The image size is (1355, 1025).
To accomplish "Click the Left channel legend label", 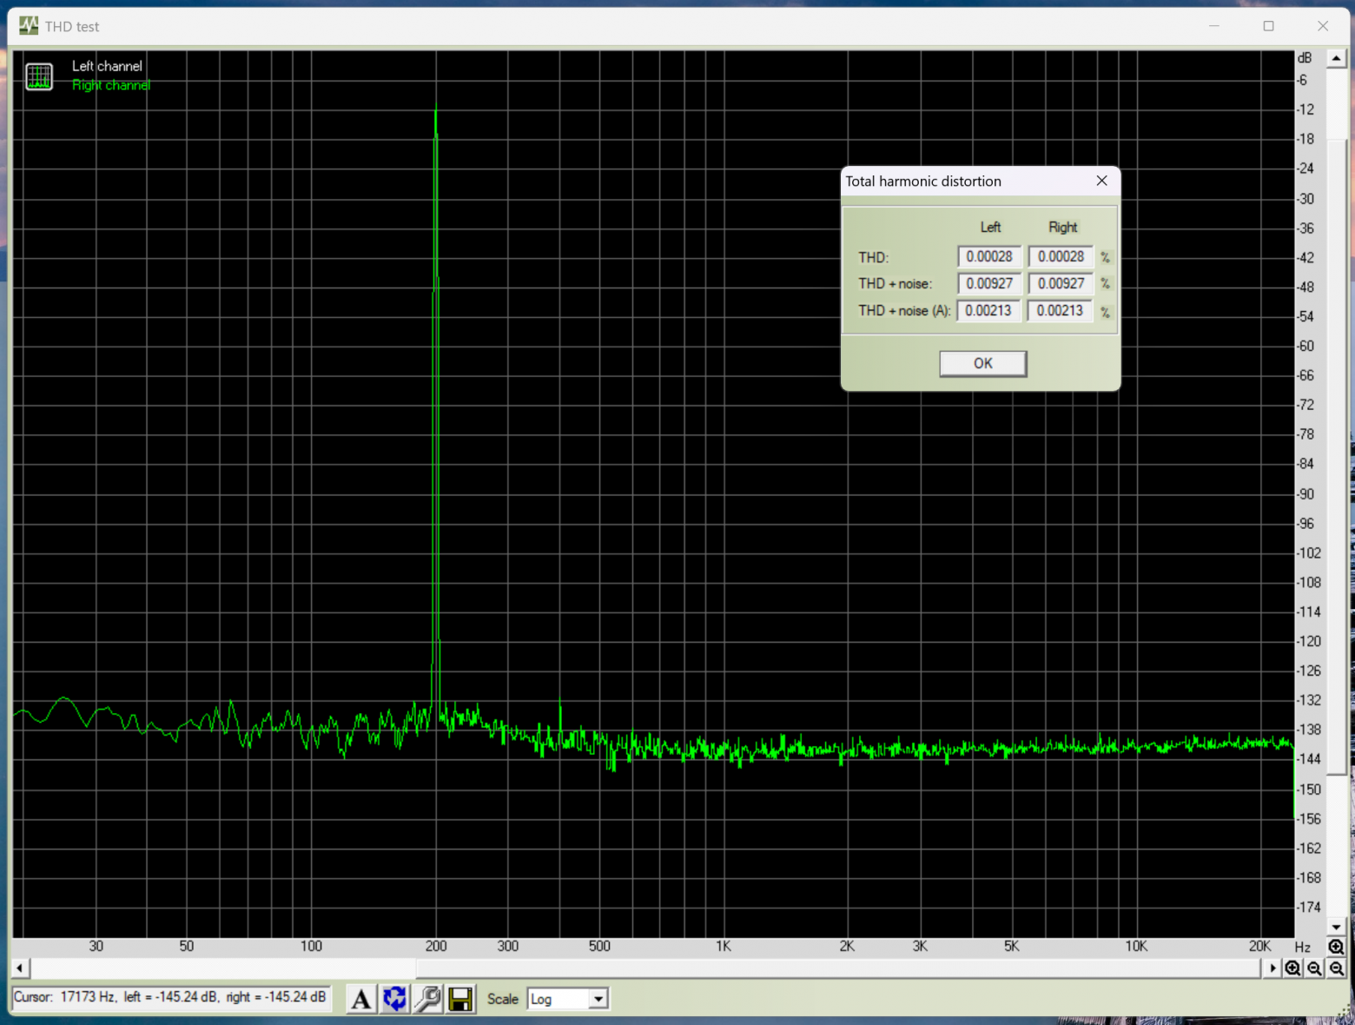I will pyautogui.click(x=107, y=66).
